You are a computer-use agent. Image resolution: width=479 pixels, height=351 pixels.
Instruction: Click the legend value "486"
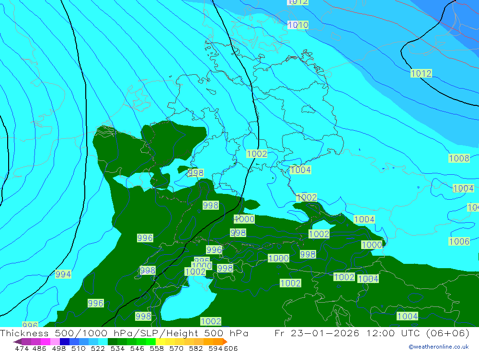coord(39,348)
